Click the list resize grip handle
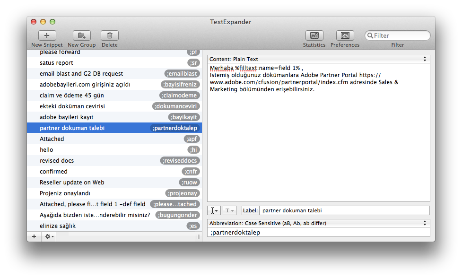 (198, 236)
